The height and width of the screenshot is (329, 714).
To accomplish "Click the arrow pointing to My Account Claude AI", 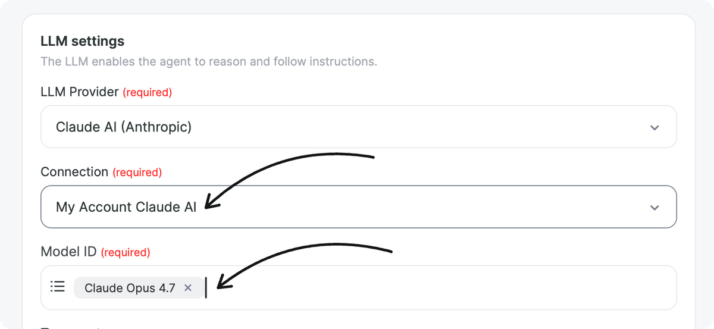I will pyautogui.click(x=289, y=178).
